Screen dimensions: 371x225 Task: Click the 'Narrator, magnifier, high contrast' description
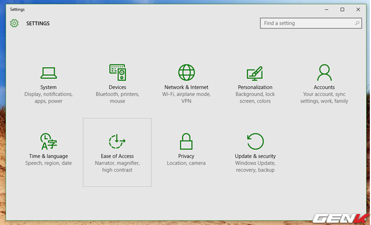click(x=117, y=166)
